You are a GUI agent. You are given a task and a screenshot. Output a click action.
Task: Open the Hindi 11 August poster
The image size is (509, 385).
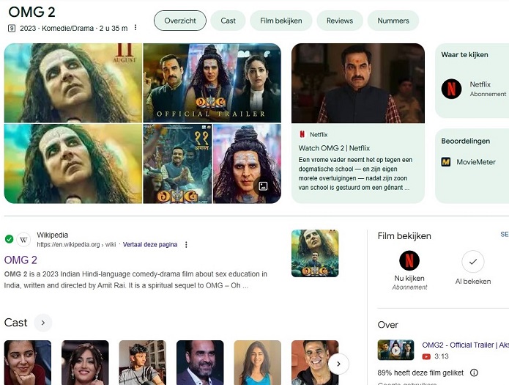[177, 164]
